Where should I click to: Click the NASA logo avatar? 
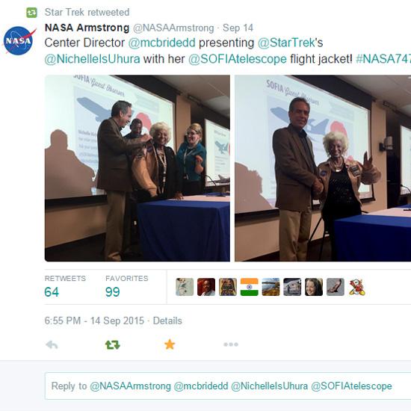coord(19,40)
